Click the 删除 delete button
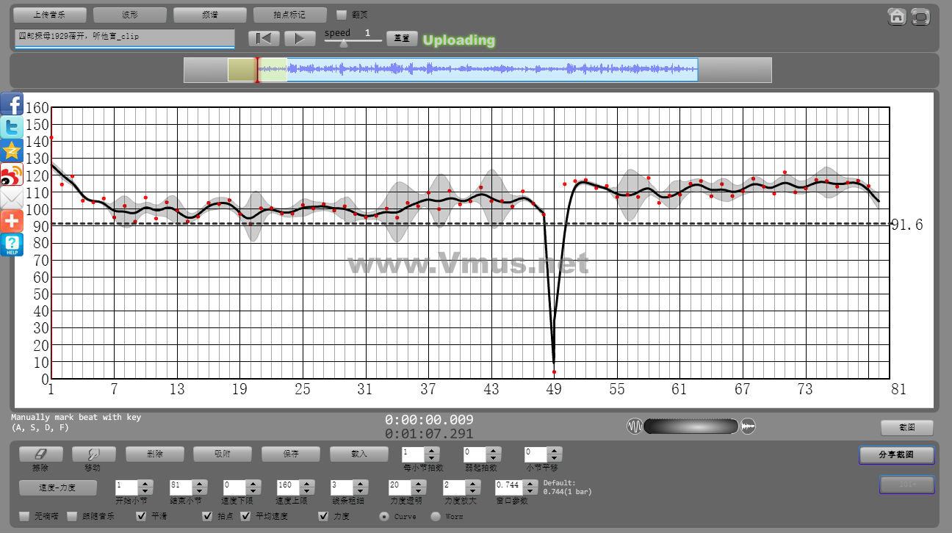 point(154,454)
